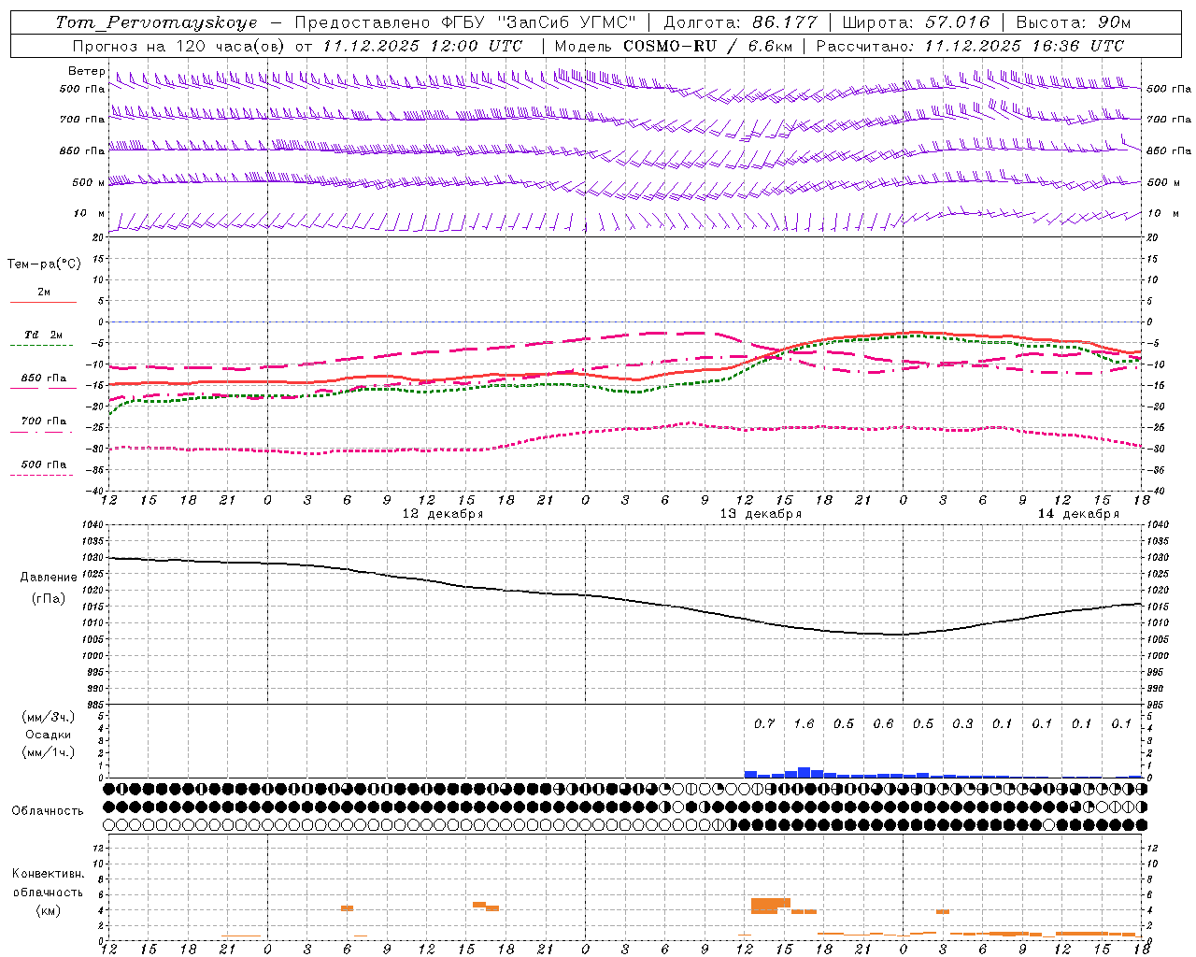Click the "Широта: 57.016" header field
1196x957 pixels.
coord(915,22)
